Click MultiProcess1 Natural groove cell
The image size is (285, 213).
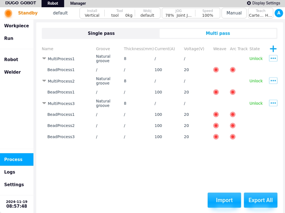coord(103,58)
